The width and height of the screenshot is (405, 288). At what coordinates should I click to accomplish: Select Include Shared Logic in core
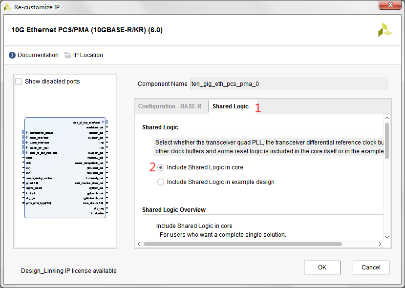[x=161, y=167]
